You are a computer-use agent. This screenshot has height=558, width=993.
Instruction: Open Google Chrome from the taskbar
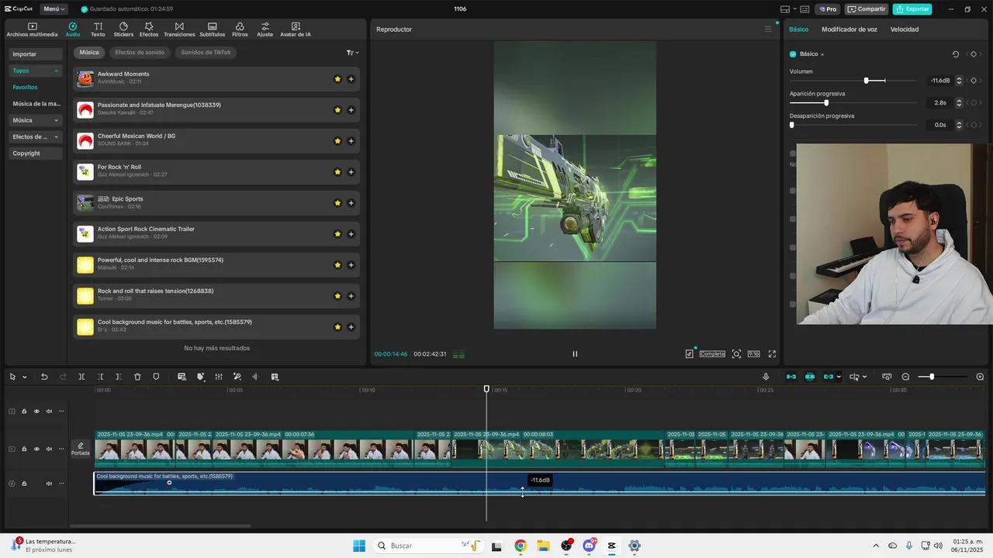click(x=521, y=546)
